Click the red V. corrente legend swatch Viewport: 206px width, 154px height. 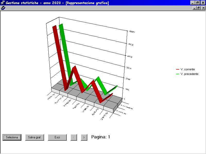[178, 69]
